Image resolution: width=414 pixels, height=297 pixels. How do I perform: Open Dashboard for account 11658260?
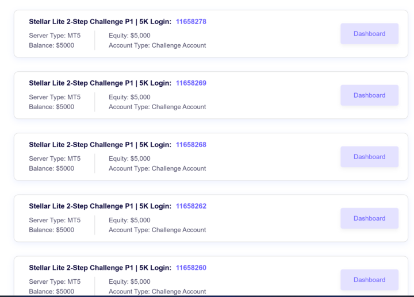tap(369, 280)
